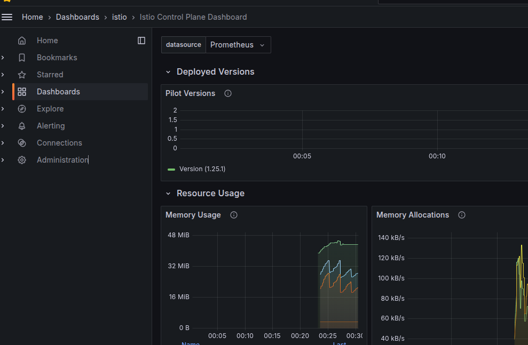
Task: Click the Alerting bell icon
Action: point(22,126)
